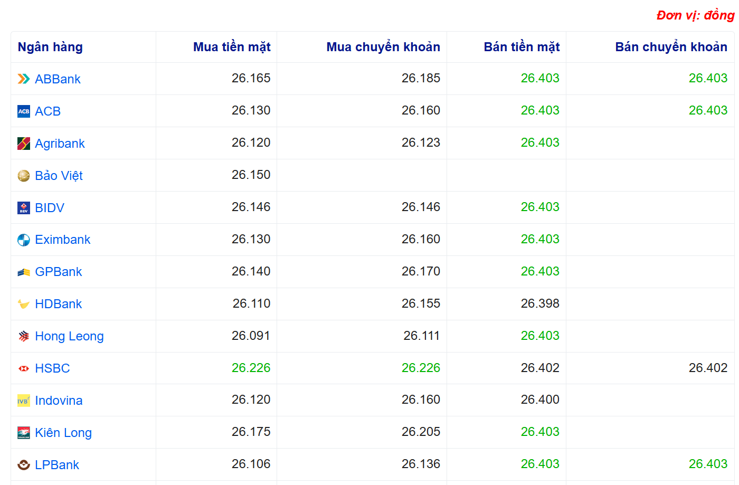This screenshot has height=485, width=739.
Task: Click the Bán chuyển khoản column header
Action: pos(671,47)
